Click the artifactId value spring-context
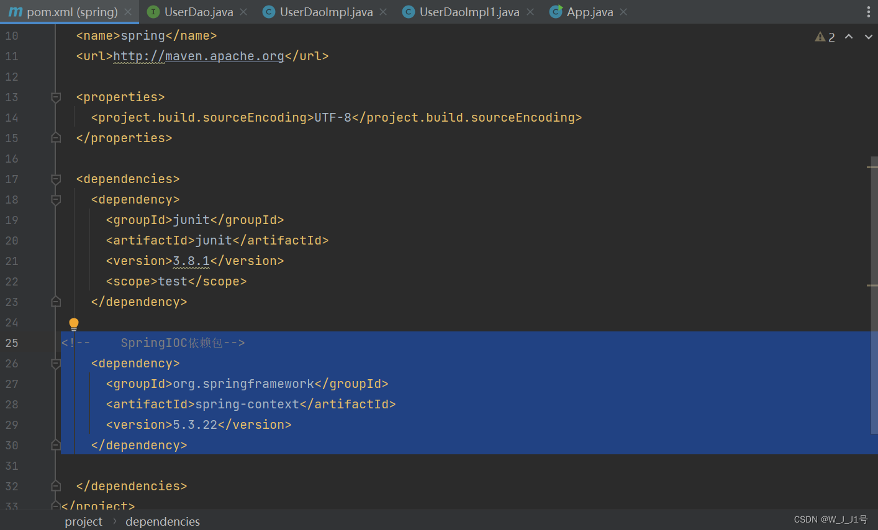This screenshot has height=530, width=878. click(247, 404)
